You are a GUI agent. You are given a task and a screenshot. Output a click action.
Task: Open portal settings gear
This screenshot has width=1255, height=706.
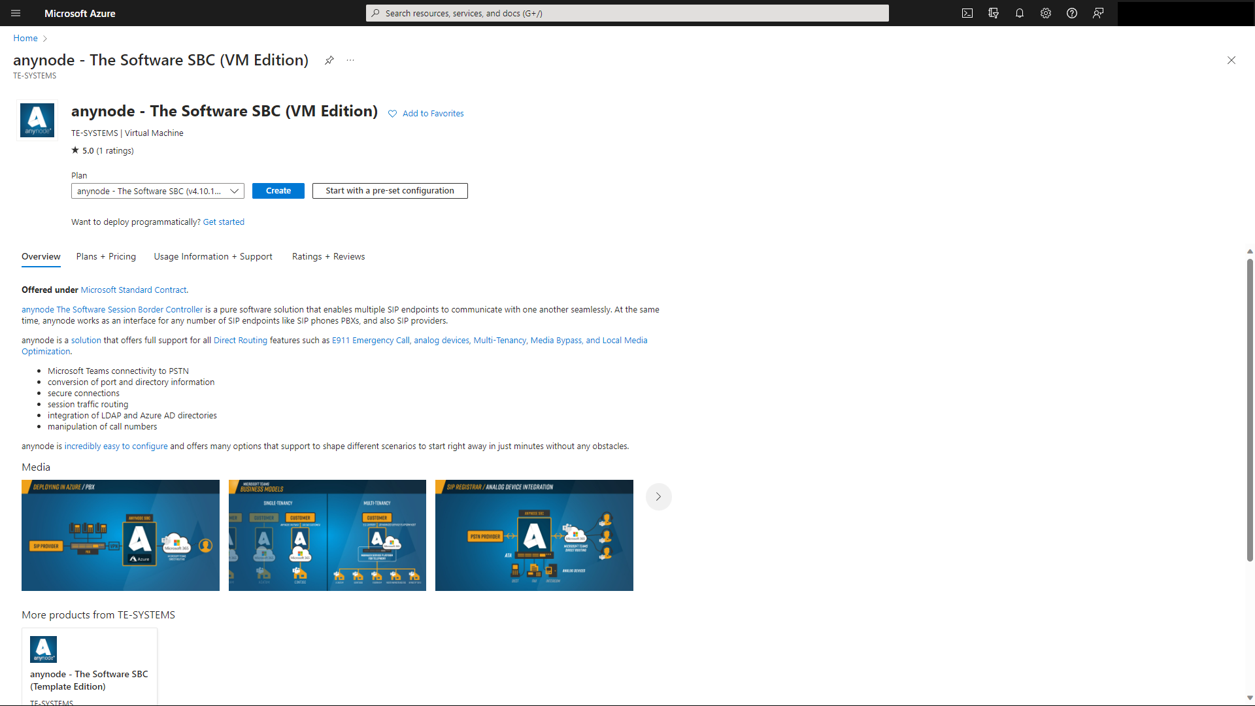point(1046,13)
